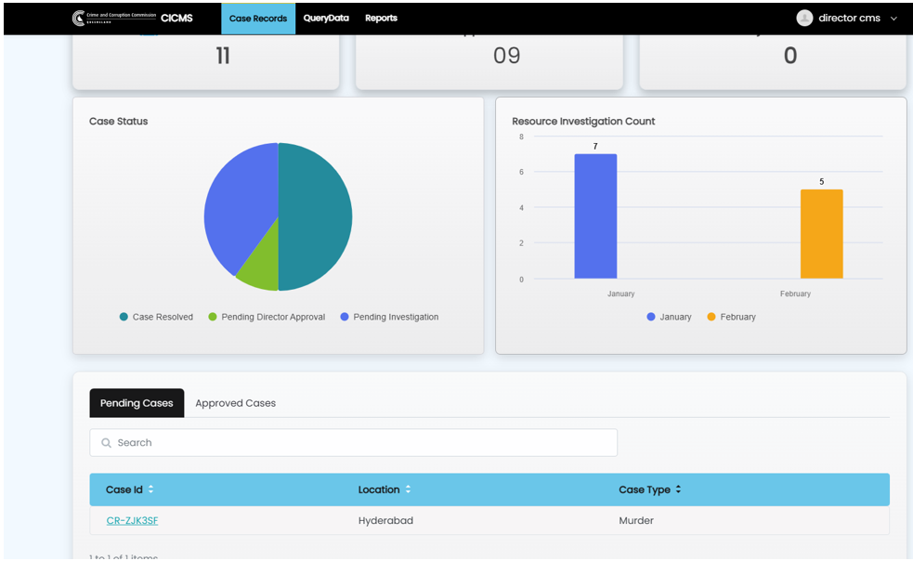Toggle Pending Investigation legend item
Screen dimensions: 913x561
click(388, 317)
